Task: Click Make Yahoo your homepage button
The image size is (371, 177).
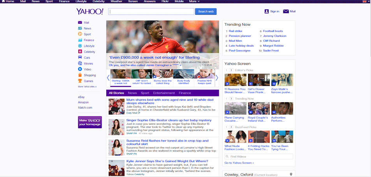Action: 90,122
